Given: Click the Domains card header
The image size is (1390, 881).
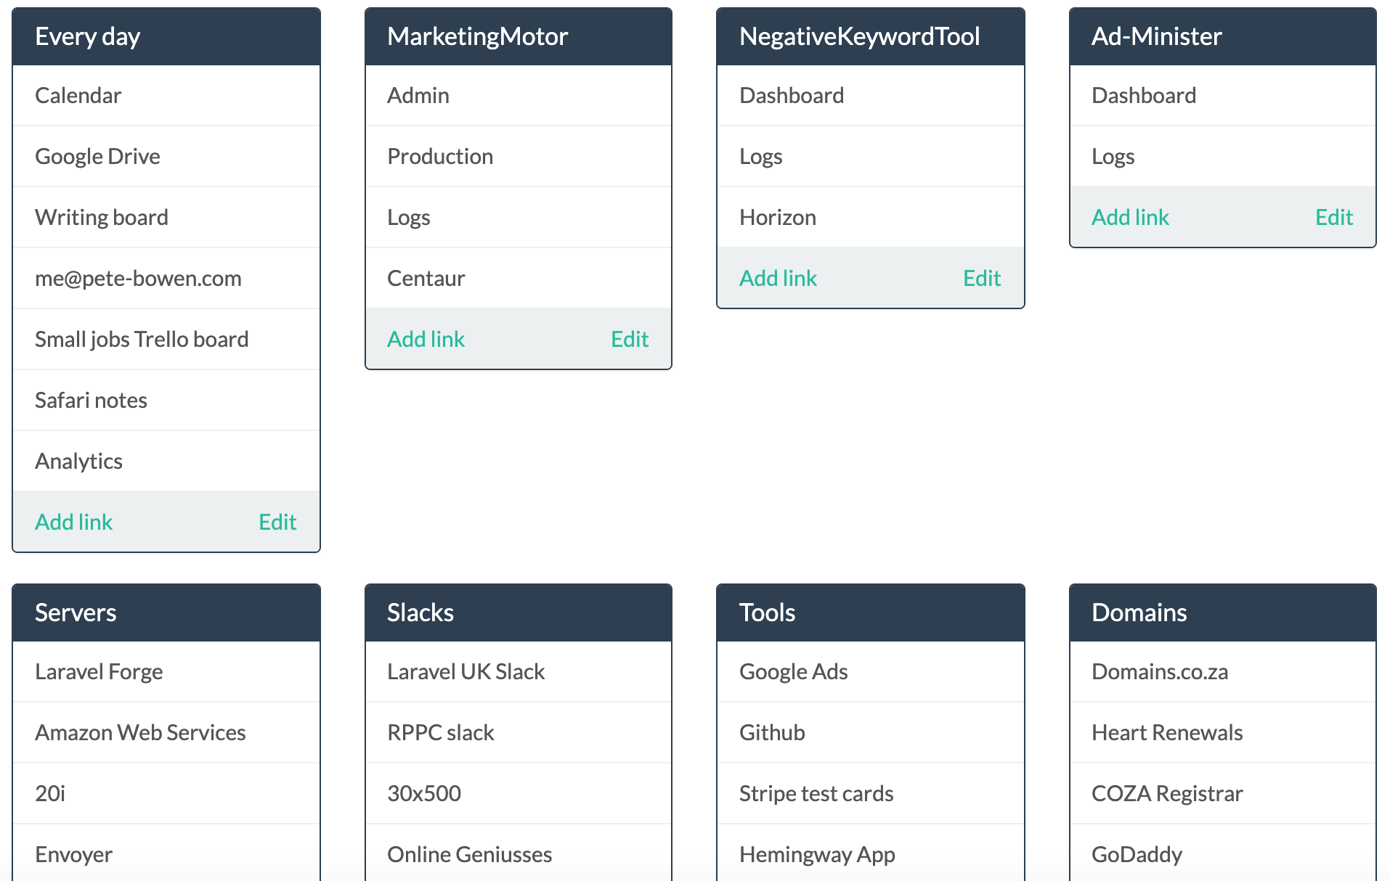Looking at the screenshot, I should pyautogui.click(x=1223, y=612).
